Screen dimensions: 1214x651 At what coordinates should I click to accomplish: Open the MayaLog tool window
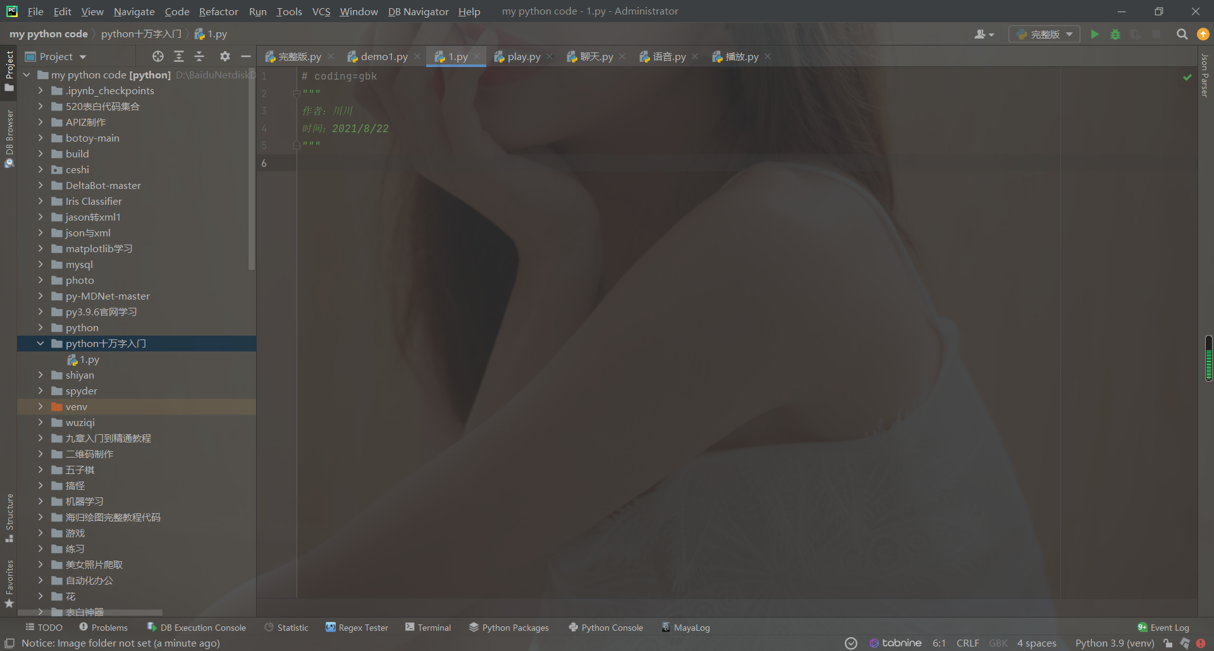coord(685,628)
